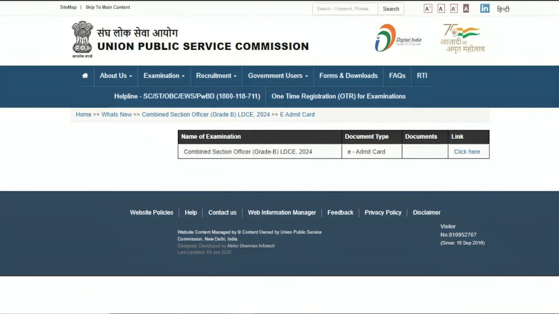This screenshot has width=559, height=314.
Task: Open E Admit Card breadcrumb link
Action: click(x=297, y=114)
